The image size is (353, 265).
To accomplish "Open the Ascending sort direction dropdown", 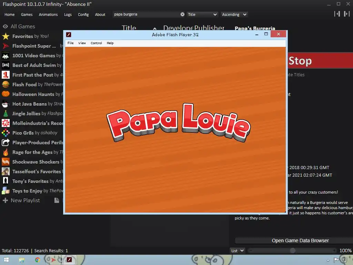I will pos(234,14).
